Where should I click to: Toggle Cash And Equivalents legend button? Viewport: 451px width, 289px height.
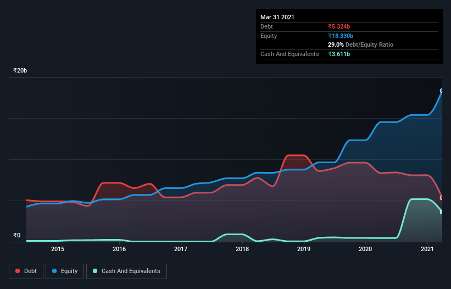click(126, 271)
